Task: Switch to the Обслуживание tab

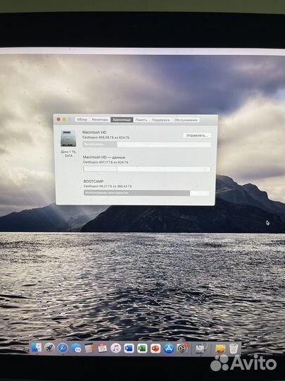Action: coord(185,120)
